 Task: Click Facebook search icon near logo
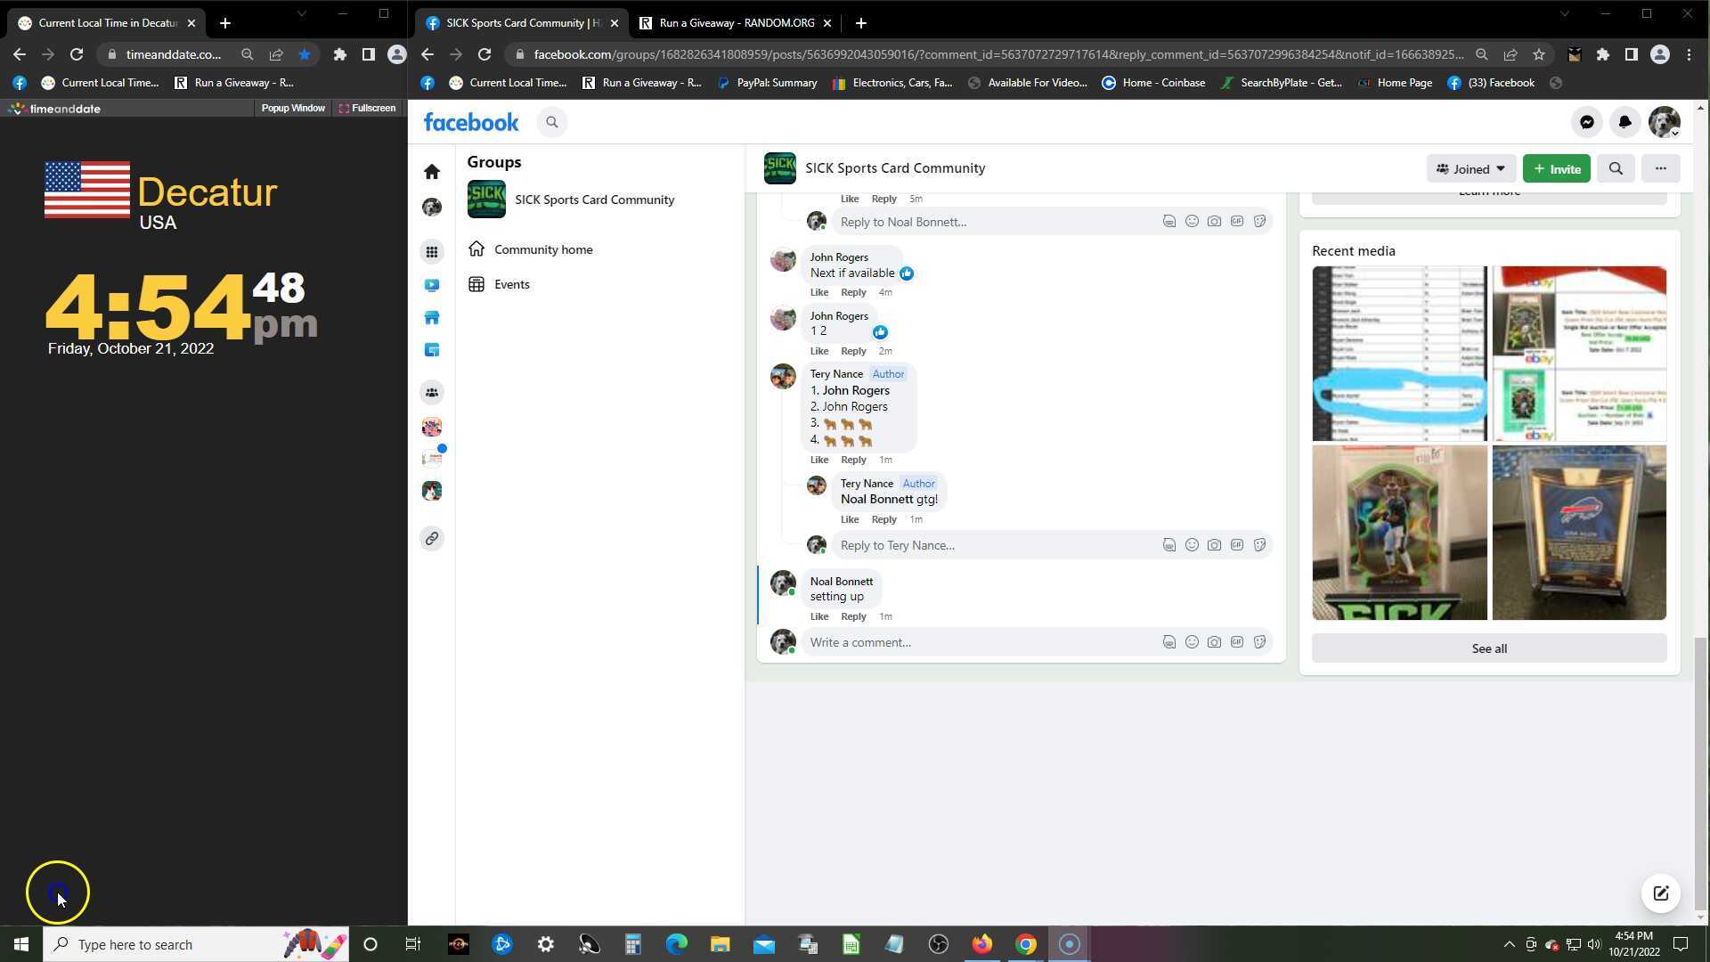point(552,123)
